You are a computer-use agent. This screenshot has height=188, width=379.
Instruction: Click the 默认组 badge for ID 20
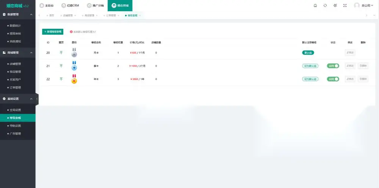308,52
